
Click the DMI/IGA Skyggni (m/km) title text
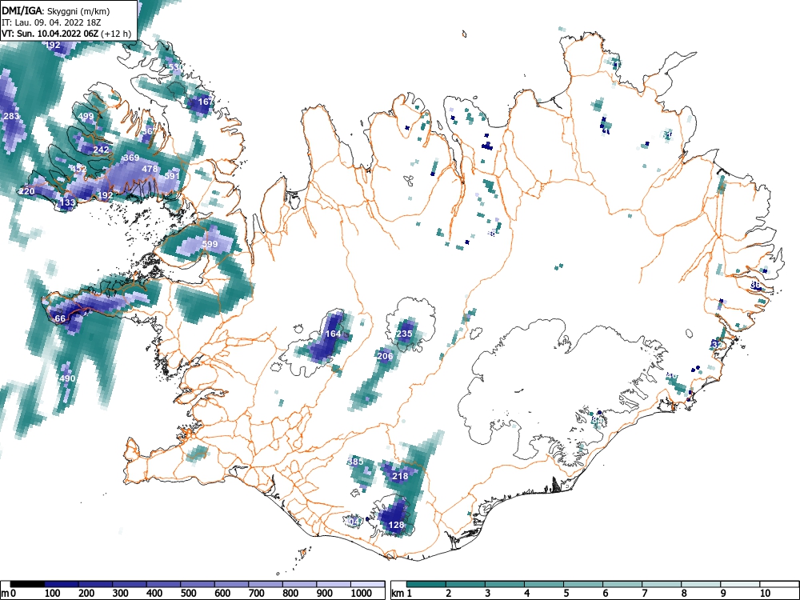pos(56,10)
